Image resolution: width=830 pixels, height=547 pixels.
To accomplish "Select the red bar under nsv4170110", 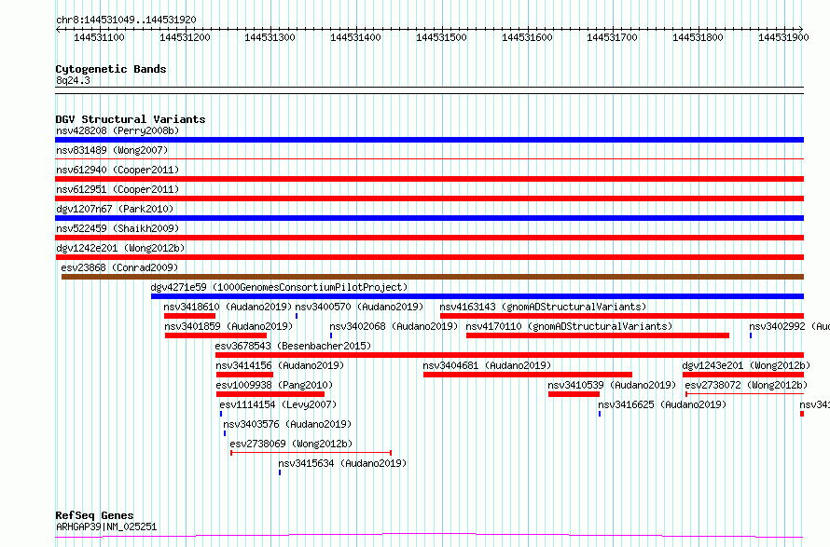I will pyautogui.click(x=598, y=335).
